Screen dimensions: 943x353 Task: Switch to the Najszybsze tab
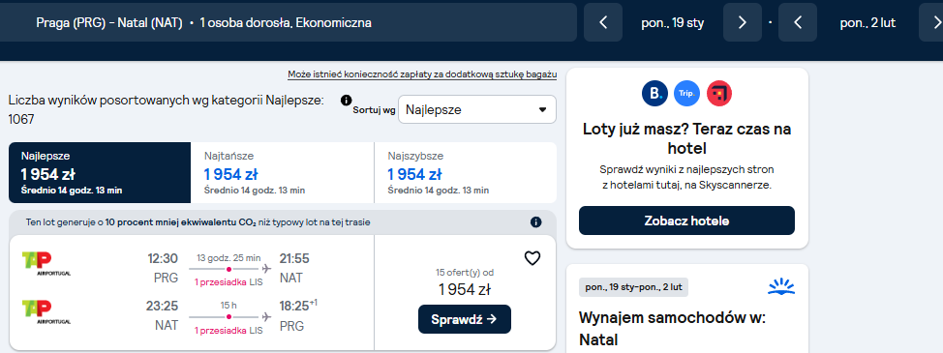pos(466,173)
